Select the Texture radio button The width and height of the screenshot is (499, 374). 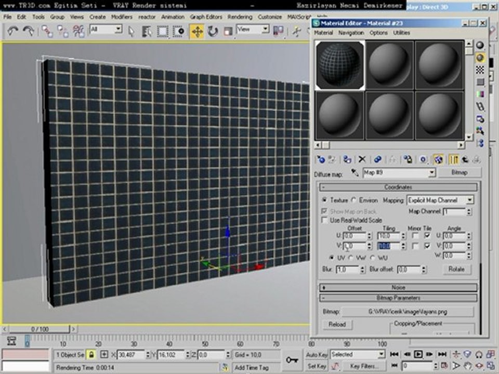pos(324,200)
